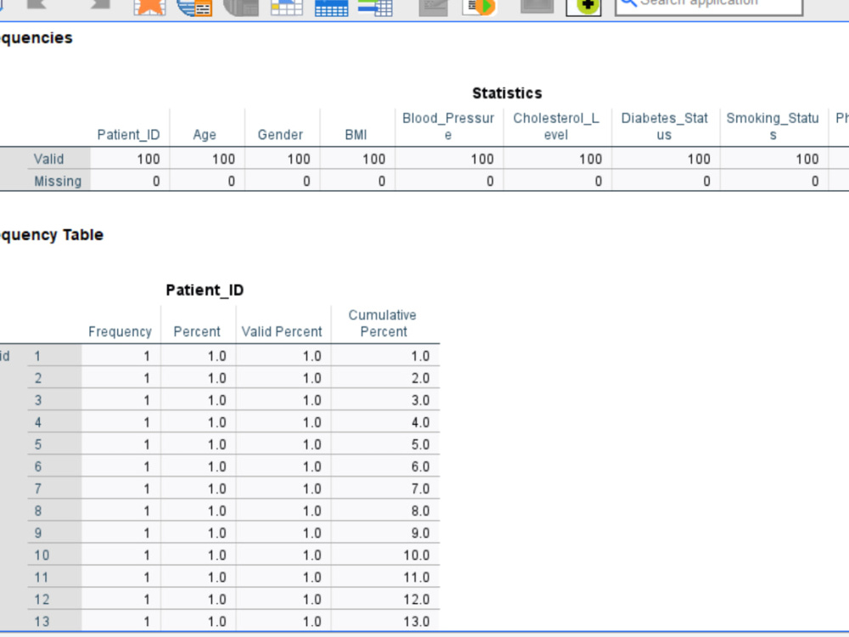This screenshot has width=849, height=637.
Task: Click the globe with orange list toolbar icon
Action: [x=194, y=7]
